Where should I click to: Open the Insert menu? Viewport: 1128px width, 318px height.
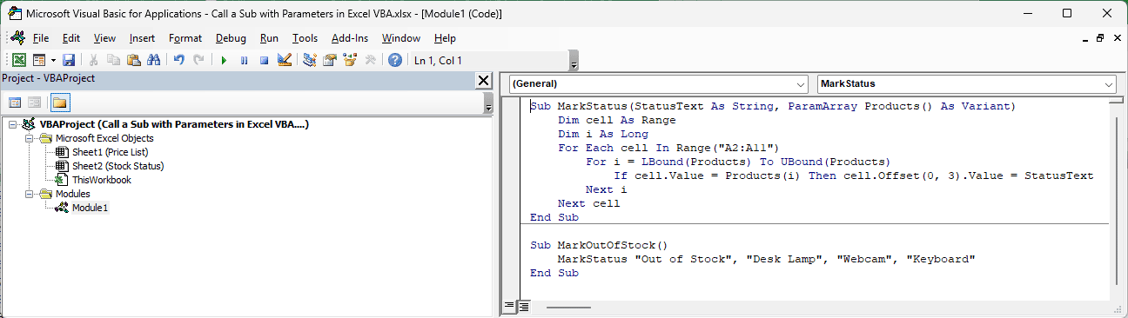142,38
